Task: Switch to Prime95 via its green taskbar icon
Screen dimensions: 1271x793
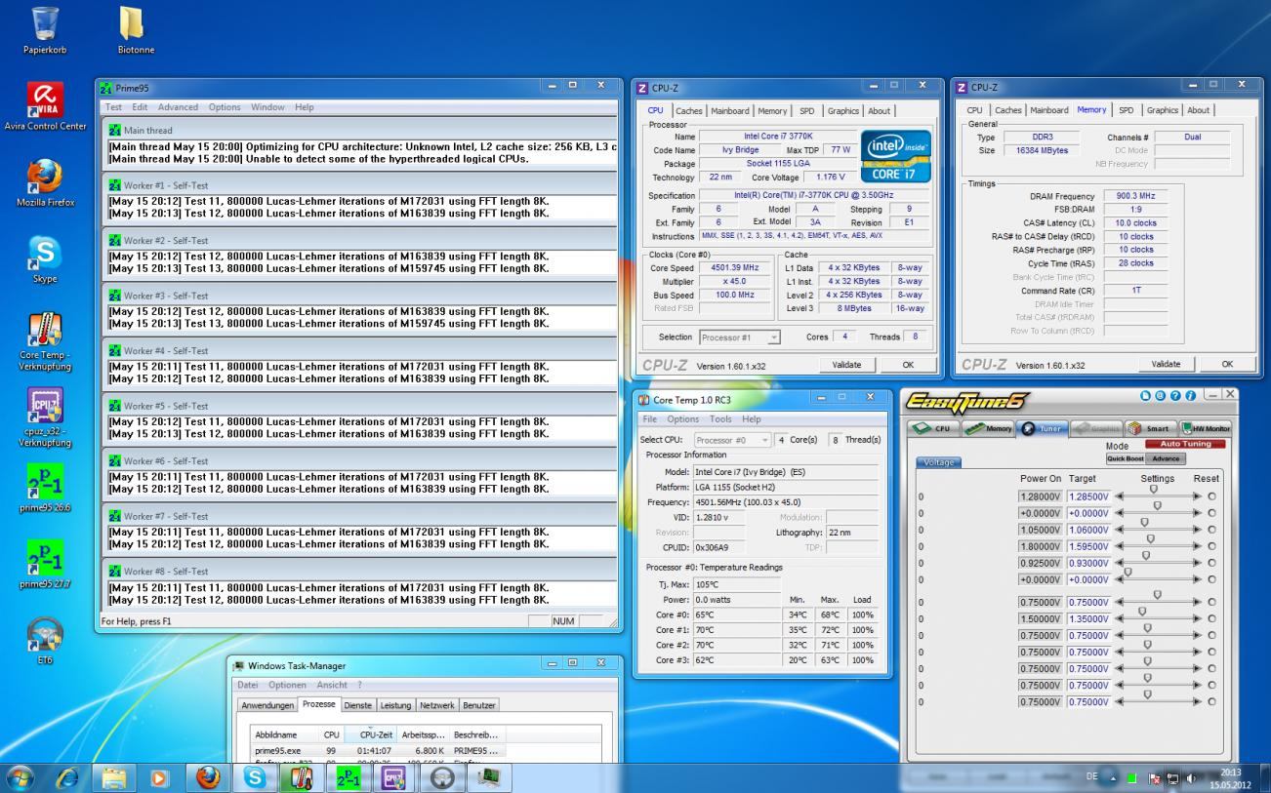Action: (x=348, y=777)
